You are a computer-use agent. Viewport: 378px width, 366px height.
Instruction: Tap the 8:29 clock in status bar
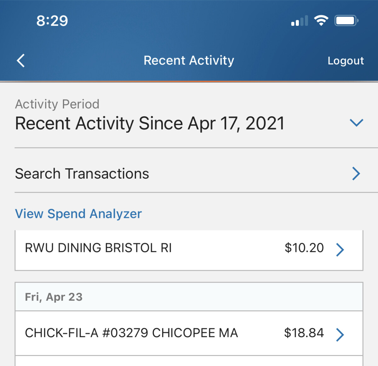pos(52,21)
